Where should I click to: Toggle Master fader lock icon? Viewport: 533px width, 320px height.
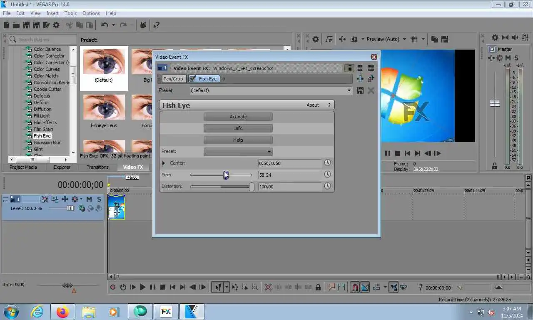[495, 166]
